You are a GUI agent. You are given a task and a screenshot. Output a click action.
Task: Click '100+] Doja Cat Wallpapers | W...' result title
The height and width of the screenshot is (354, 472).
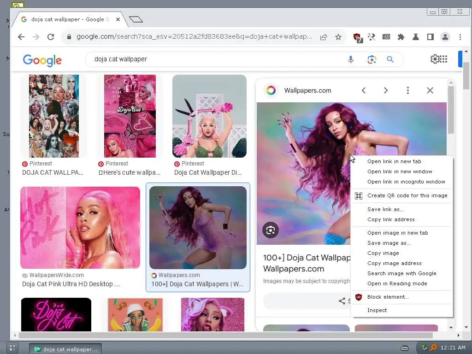pos(197,284)
